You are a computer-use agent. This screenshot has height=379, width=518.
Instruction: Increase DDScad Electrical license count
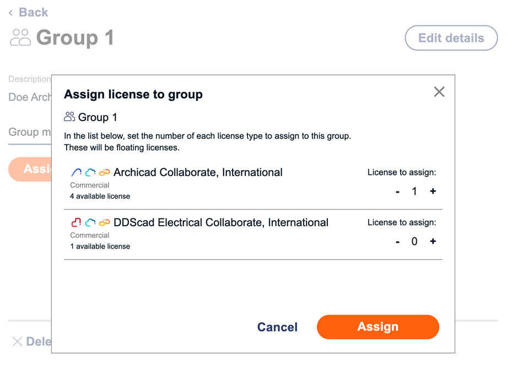point(433,241)
